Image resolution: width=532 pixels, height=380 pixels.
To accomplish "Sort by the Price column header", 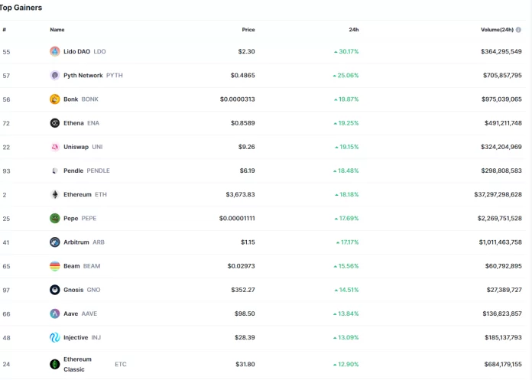I will [x=248, y=30].
